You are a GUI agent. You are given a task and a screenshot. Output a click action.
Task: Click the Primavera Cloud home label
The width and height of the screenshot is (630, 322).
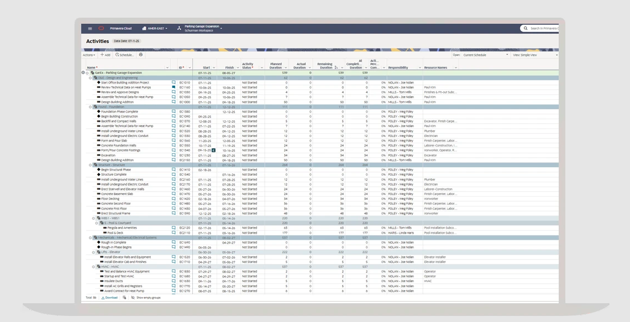click(120, 29)
